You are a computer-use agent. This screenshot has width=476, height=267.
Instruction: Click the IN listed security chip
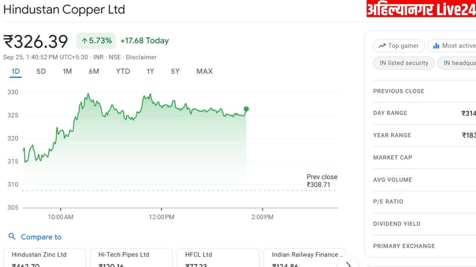coord(403,63)
